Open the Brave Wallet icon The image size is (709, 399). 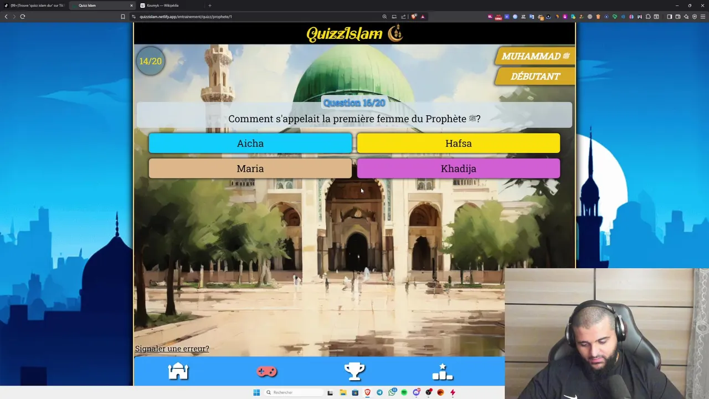click(678, 17)
